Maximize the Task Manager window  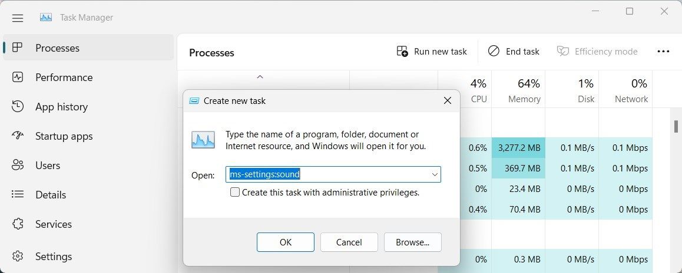630,11
